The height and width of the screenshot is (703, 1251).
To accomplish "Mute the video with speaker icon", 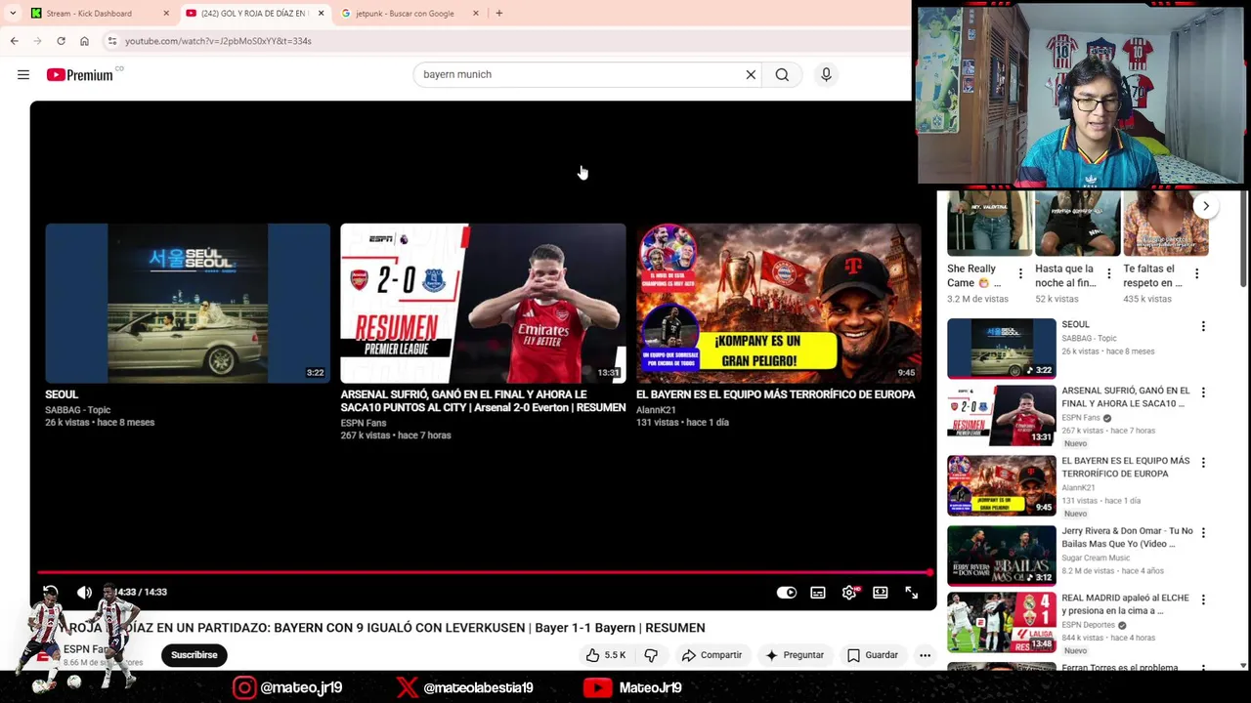I will [85, 592].
